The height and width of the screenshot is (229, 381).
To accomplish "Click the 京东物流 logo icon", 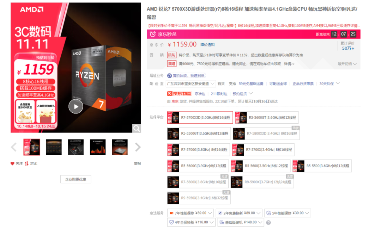I will pyautogui.click(x=179, y=94).
